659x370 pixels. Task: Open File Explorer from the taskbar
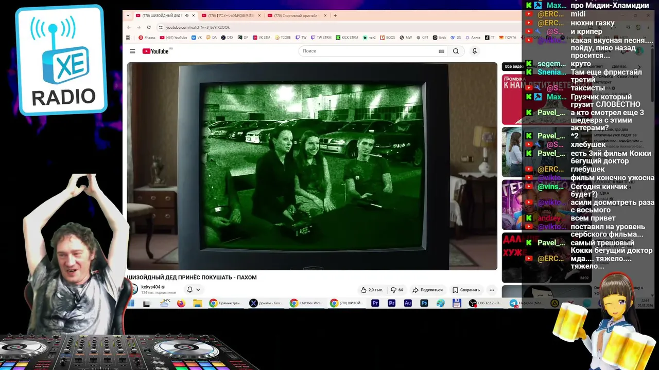pos(197,303)
